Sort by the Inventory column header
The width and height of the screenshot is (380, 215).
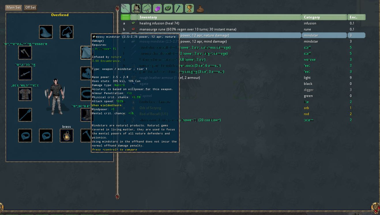click(219, 17)
